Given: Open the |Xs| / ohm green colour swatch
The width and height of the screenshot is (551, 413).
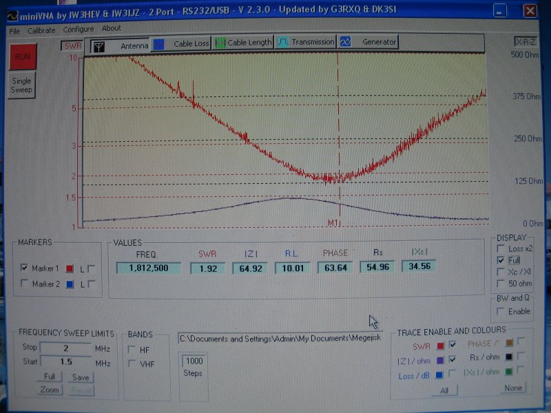Looking at the screenshot, I should 509,371.
